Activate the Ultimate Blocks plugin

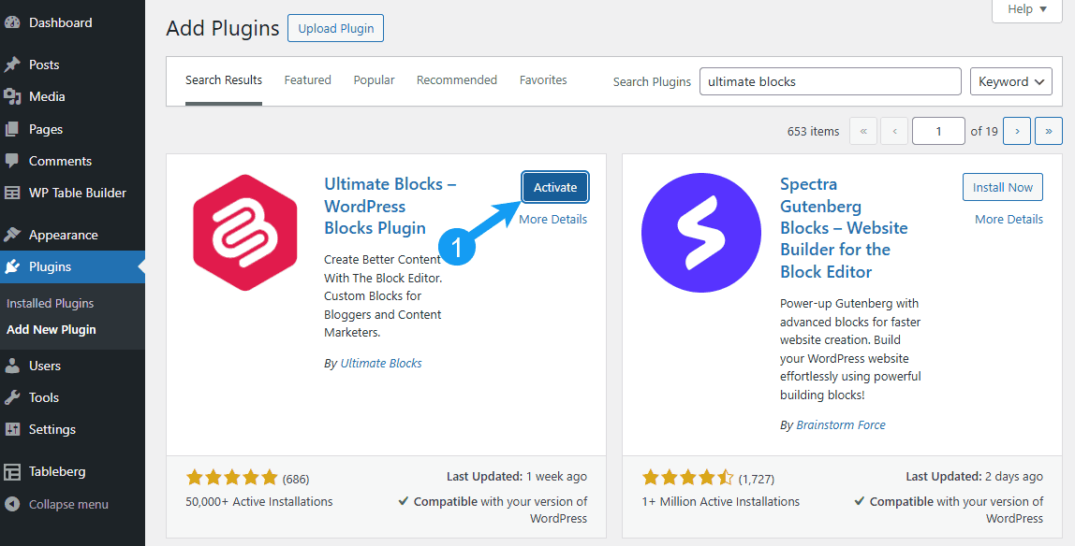(555, 188)
